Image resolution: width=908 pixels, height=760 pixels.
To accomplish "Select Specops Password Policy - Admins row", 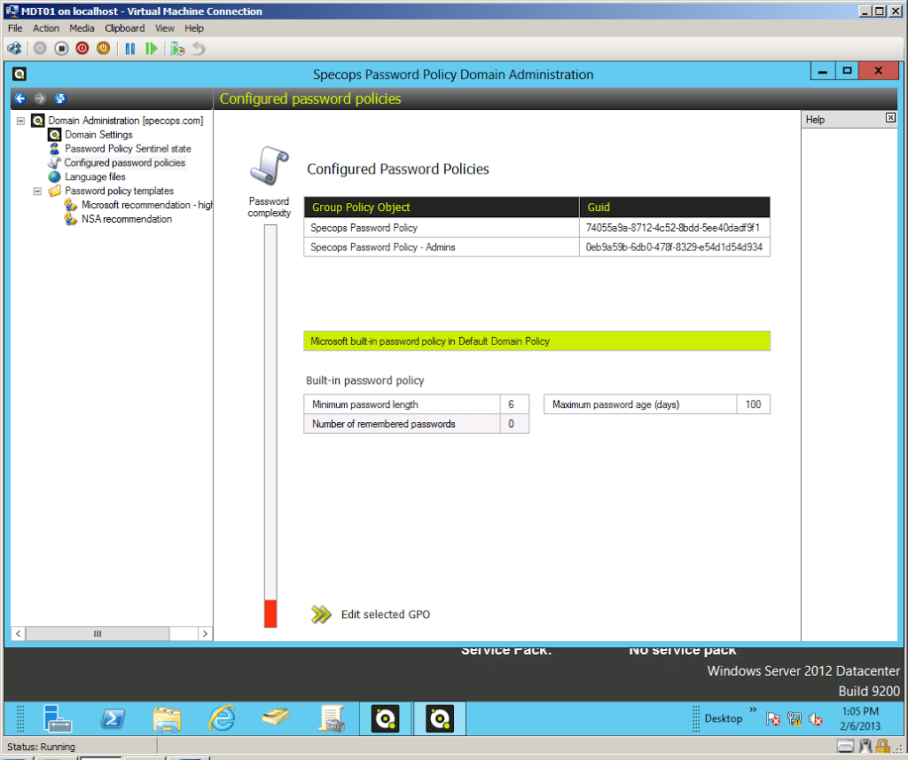I will [x=536, y=247].
